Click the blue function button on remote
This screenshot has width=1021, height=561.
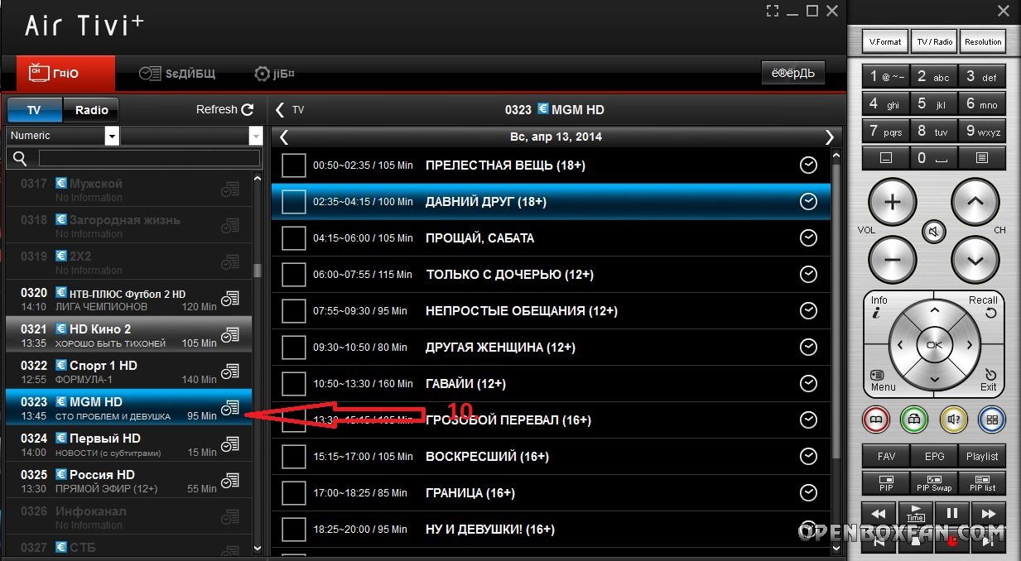[992, 420]
